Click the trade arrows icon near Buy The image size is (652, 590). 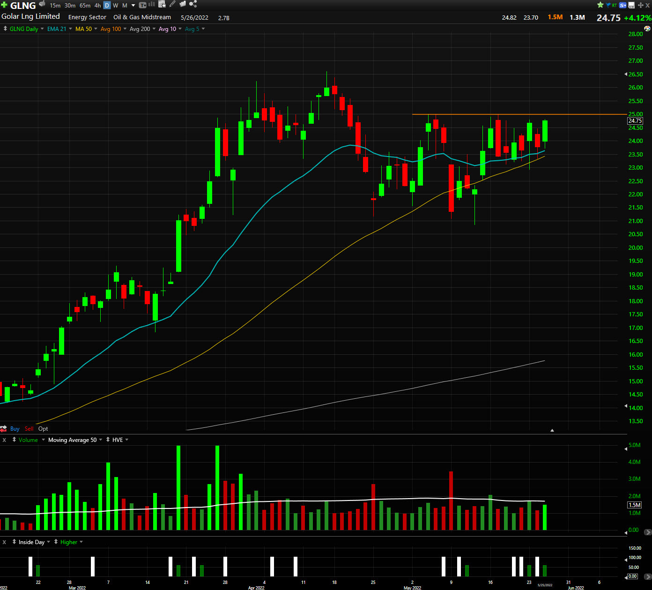(4, 429)
